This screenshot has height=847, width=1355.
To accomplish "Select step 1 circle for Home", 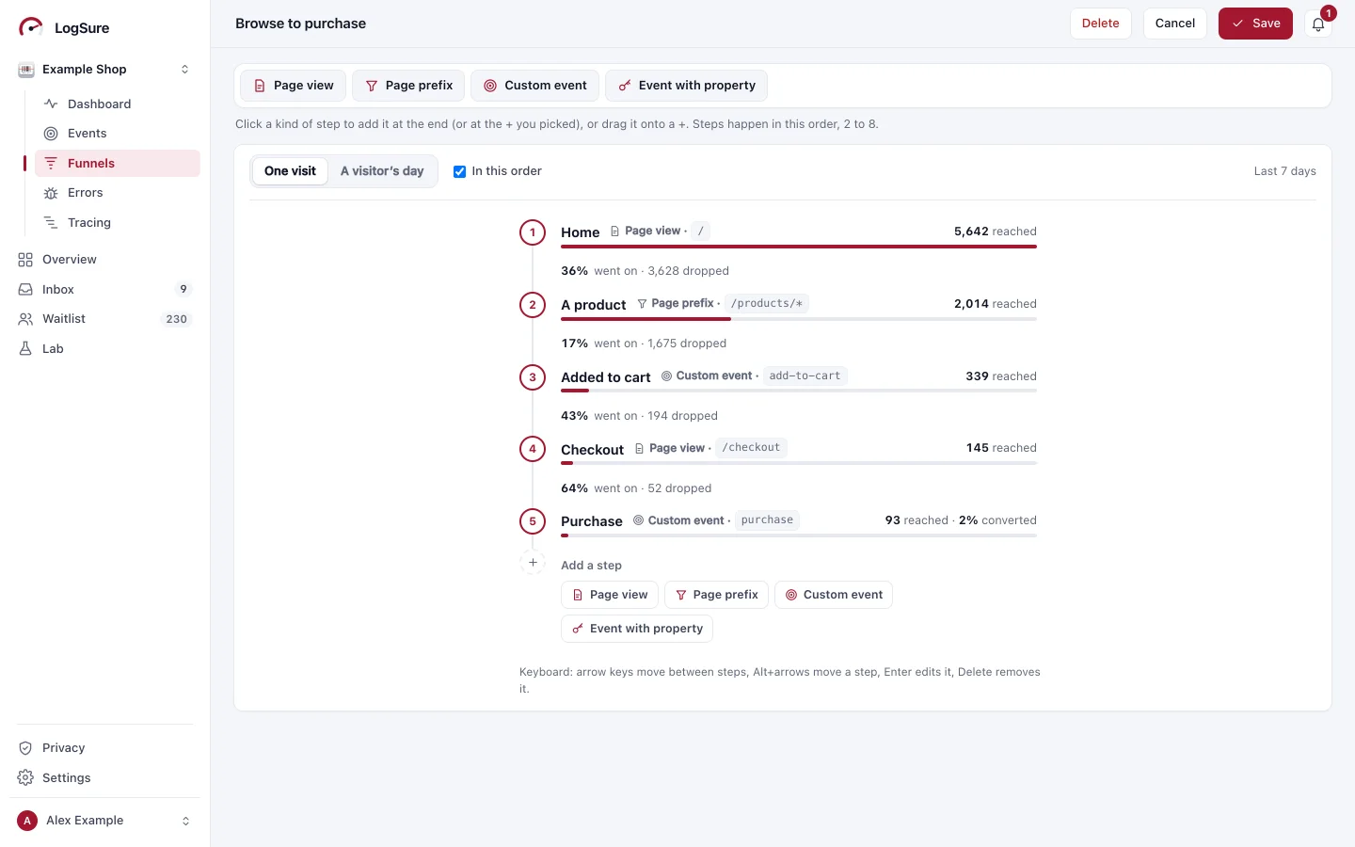I will (533, 232).
